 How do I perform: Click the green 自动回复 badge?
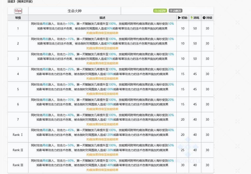coord(160,11)
